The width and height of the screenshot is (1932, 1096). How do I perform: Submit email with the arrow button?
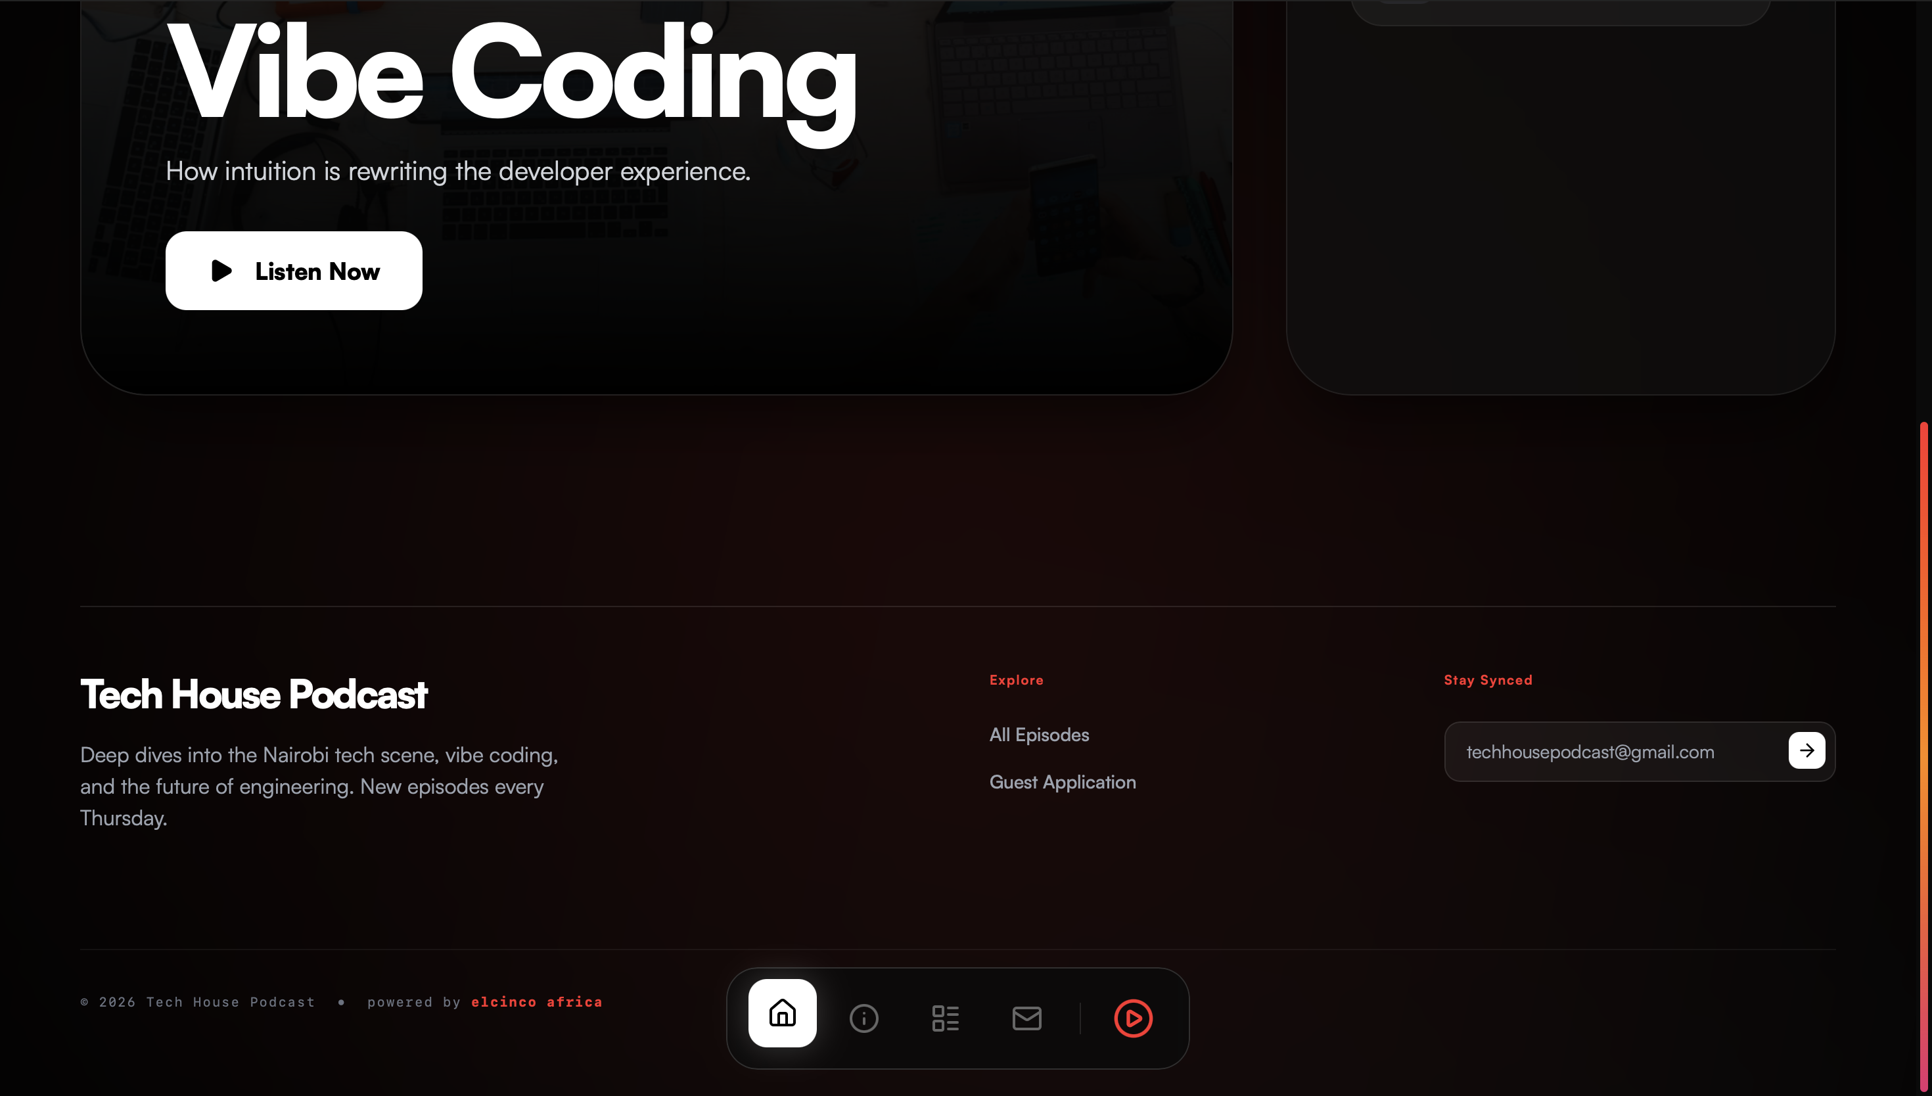[1806, 750]
